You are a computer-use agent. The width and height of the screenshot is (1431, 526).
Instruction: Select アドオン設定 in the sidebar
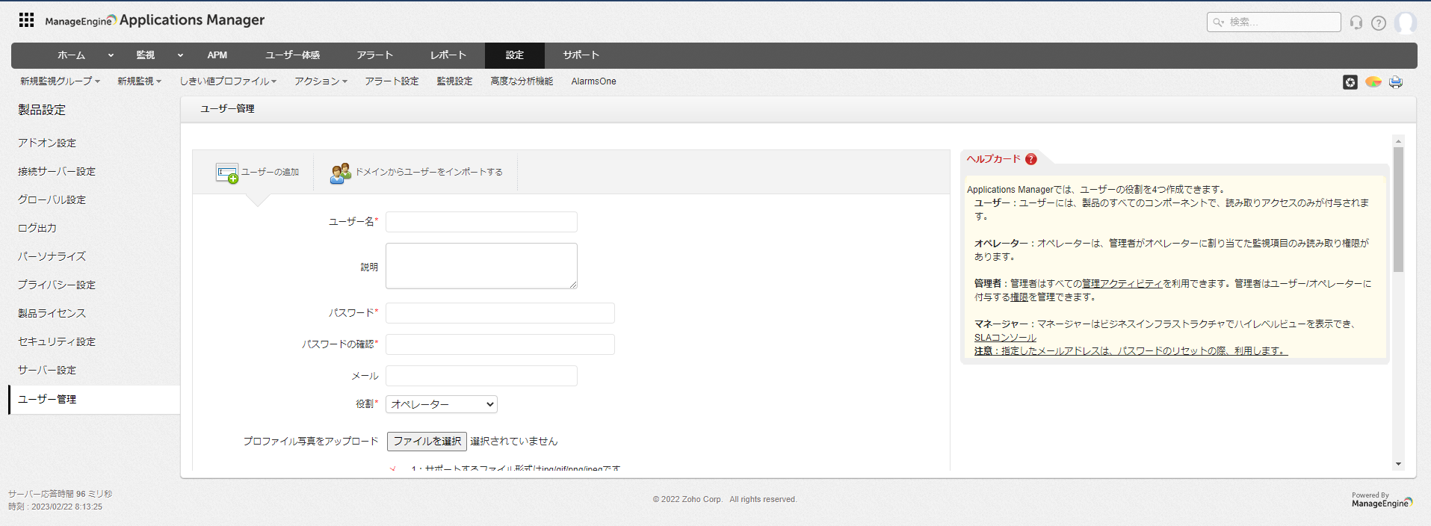(x=47, y=143)
